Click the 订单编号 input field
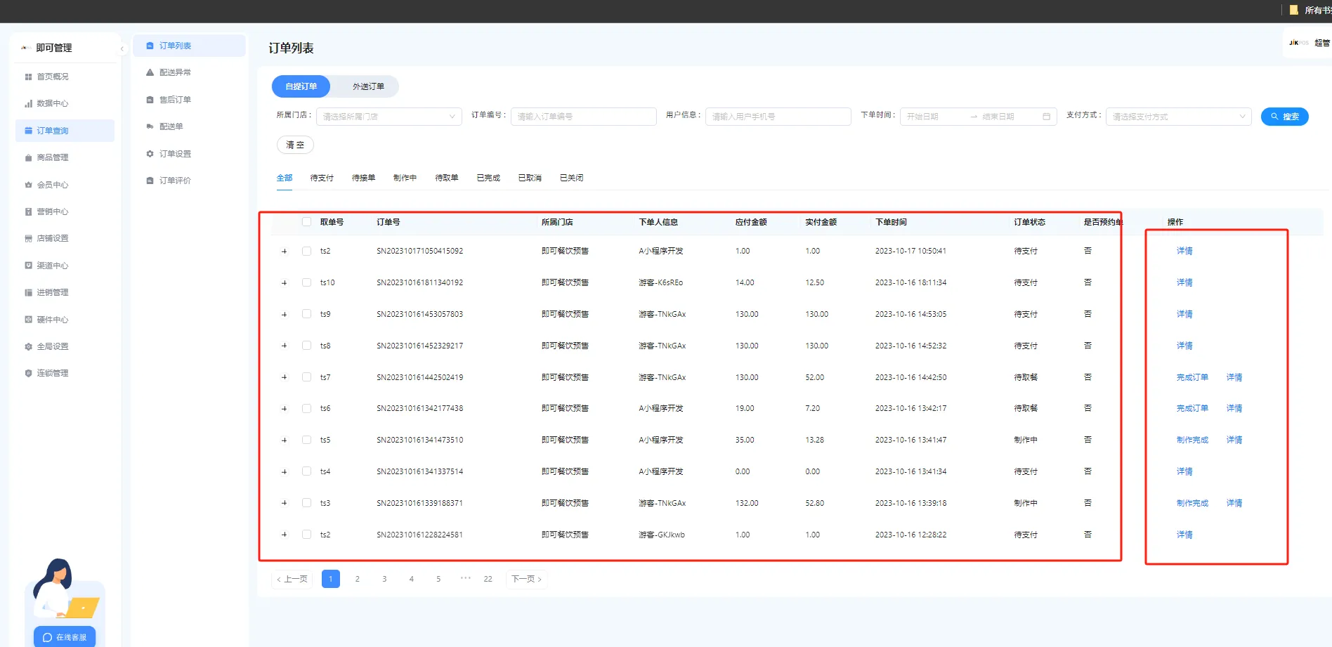This screenshot has width=1332, height=647. point(583,117)
